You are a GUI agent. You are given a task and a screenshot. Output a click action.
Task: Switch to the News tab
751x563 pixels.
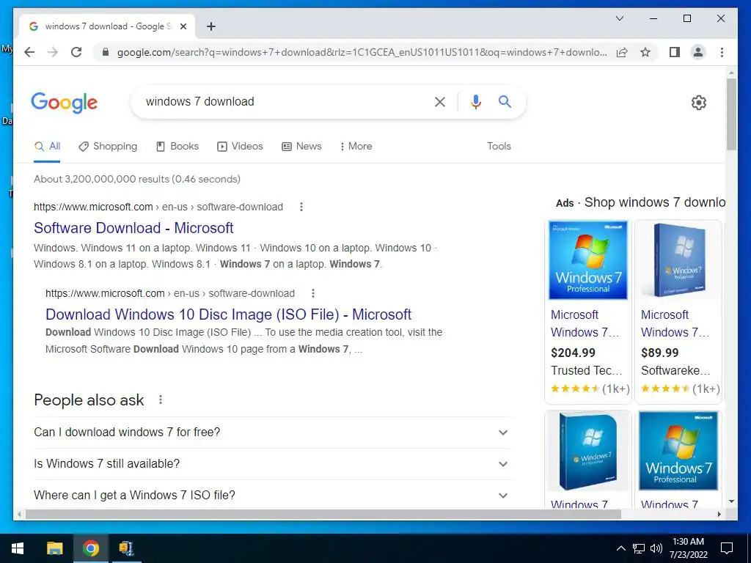click(301, 147)
